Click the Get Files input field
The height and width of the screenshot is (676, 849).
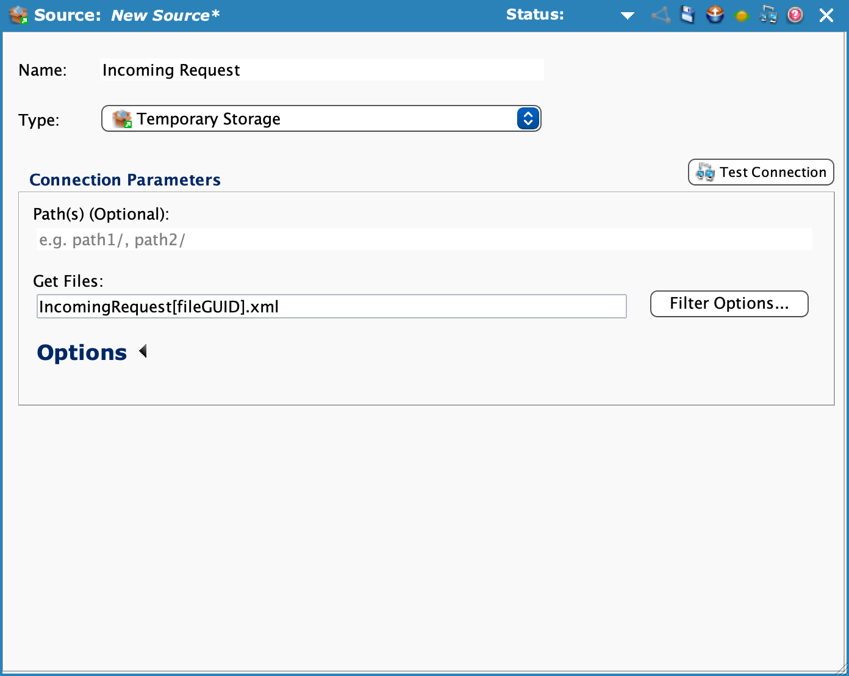pos(331,306)
